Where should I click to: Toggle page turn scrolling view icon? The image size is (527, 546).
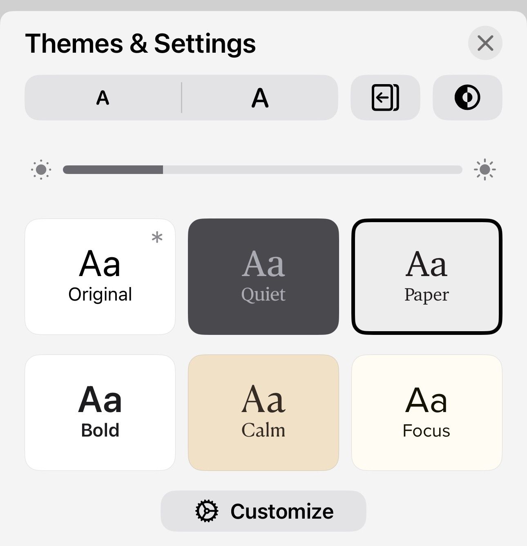pyautogui.click(x=385, y=98)
